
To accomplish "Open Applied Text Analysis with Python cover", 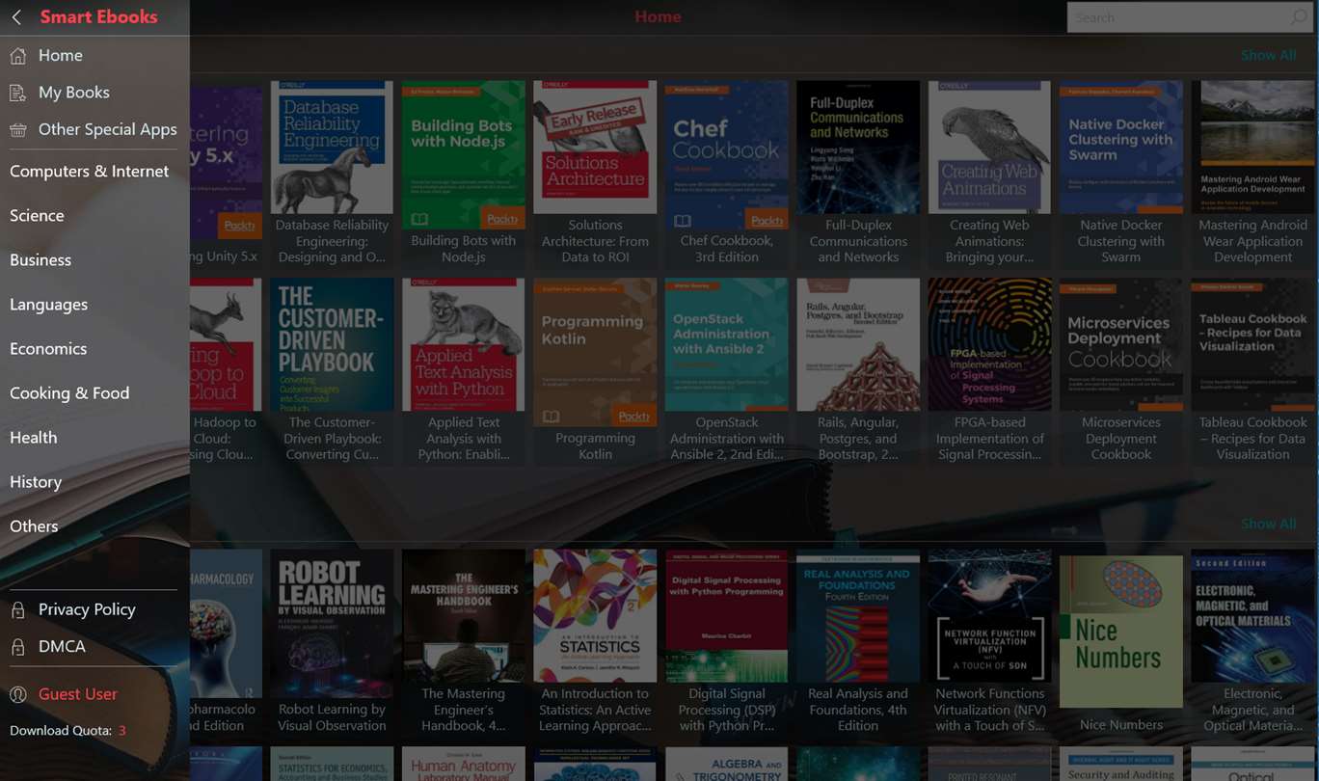I will (x=464, y=345).
